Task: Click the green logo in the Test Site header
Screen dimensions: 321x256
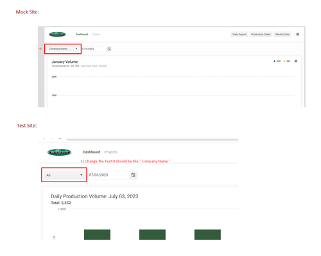Action: 59,152
